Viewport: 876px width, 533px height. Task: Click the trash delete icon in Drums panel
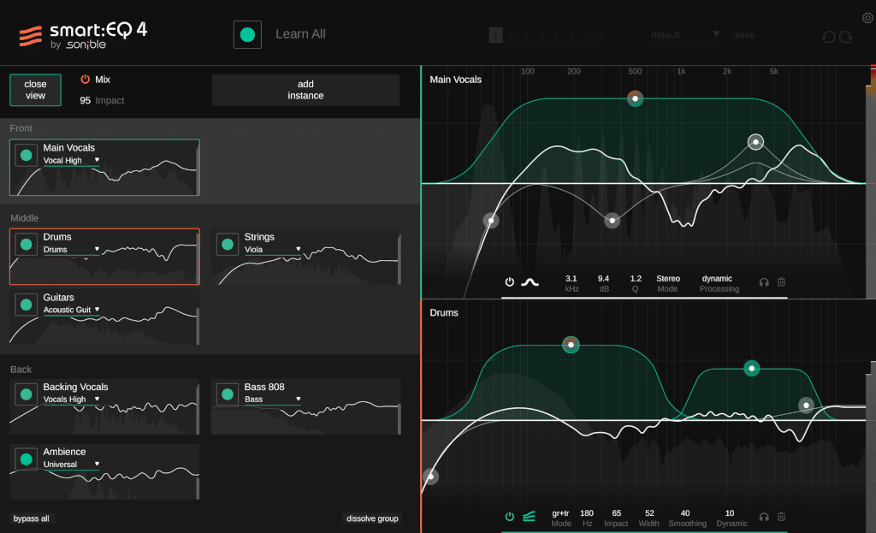click(x=781, y=517)
